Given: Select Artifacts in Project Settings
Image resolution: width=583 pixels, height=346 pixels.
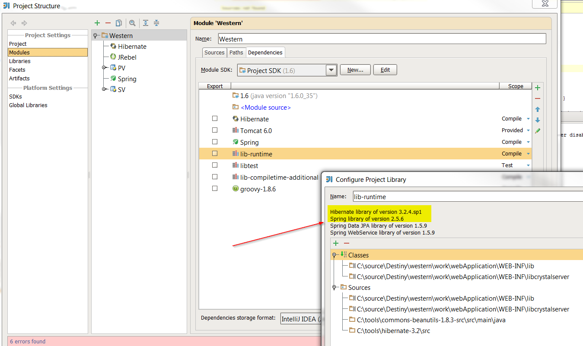Looking at the screenshot, I should click(x=19, y=78).
